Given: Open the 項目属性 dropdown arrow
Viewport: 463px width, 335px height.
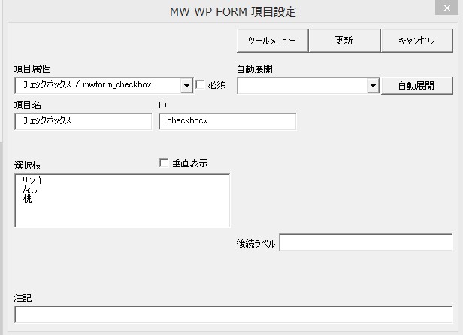Looking at the screenshot, I should pos(186,86).
